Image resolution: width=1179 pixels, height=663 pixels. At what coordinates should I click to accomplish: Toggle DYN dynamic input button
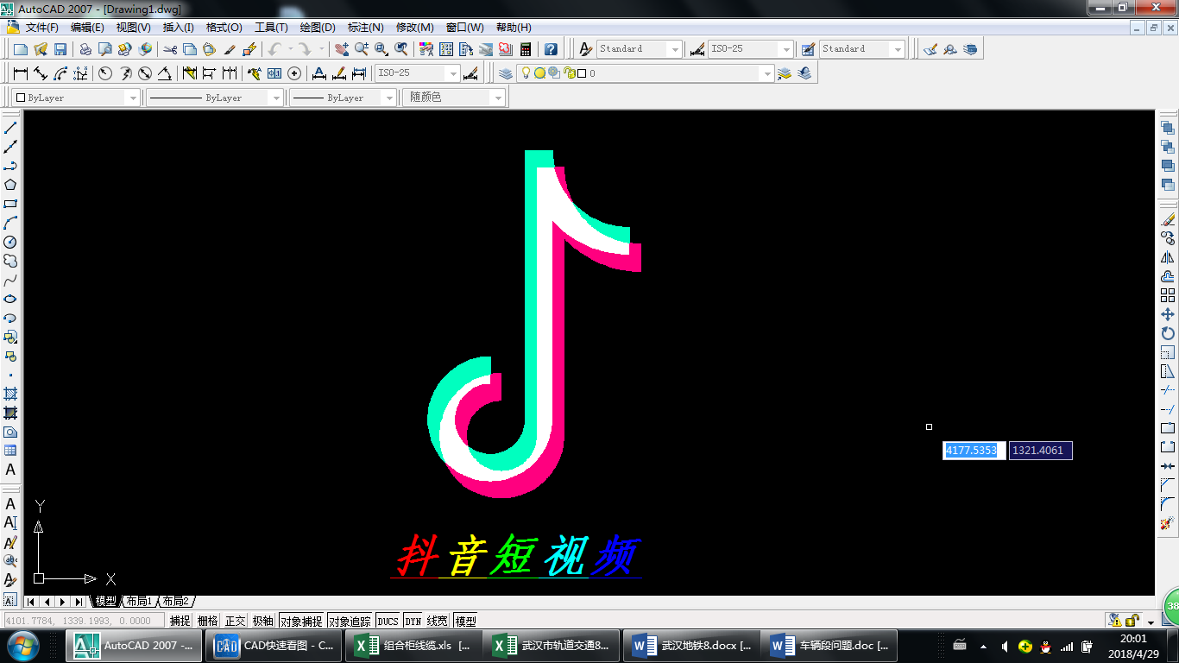pyautogui.click(x=413, y=621)
